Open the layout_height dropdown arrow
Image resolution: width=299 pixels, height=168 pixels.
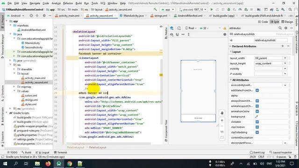pyautogui.click(x=285, y=63)
